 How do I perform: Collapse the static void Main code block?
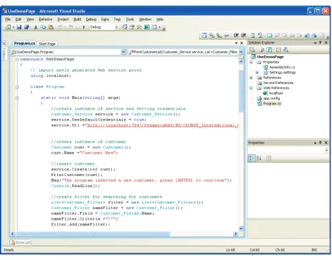(x=17, y=98)
